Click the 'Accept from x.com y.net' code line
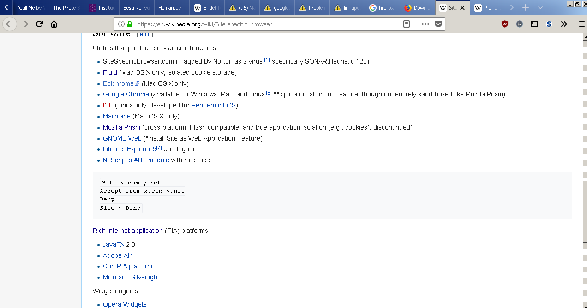The image size is (587, 308). [142, 191]
